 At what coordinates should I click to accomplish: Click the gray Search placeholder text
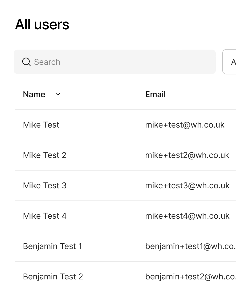47,62
